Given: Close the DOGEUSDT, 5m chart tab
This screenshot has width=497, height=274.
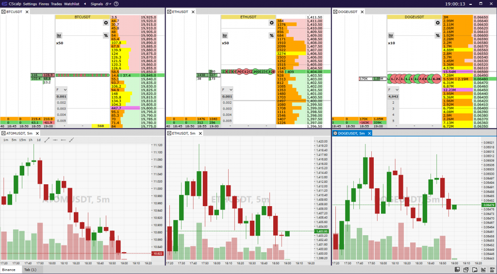Looking at the screenshot, I should 369,133.
